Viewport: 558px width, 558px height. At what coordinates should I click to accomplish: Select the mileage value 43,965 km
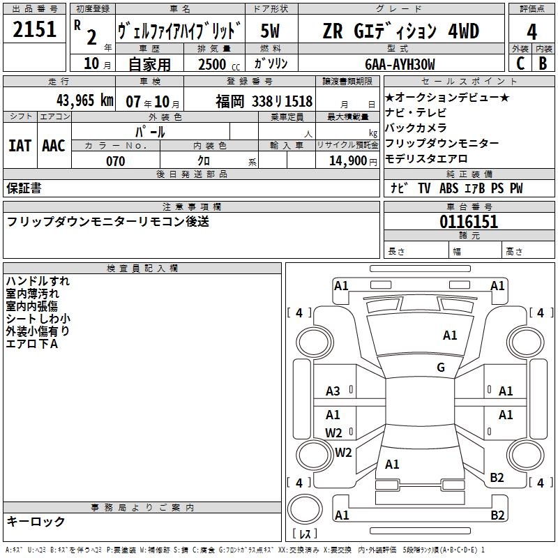[83, 100]
